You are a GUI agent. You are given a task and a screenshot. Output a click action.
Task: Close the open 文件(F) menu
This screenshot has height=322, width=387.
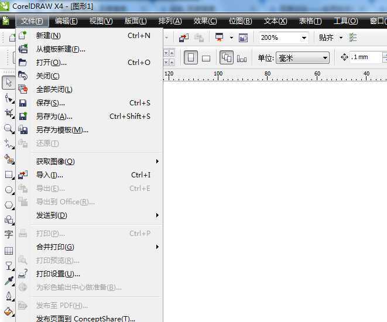[x=32, y=21]
